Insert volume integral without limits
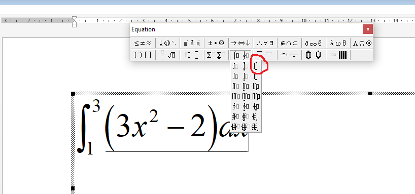This screenshot has width=415, height=194. point(235,127)
